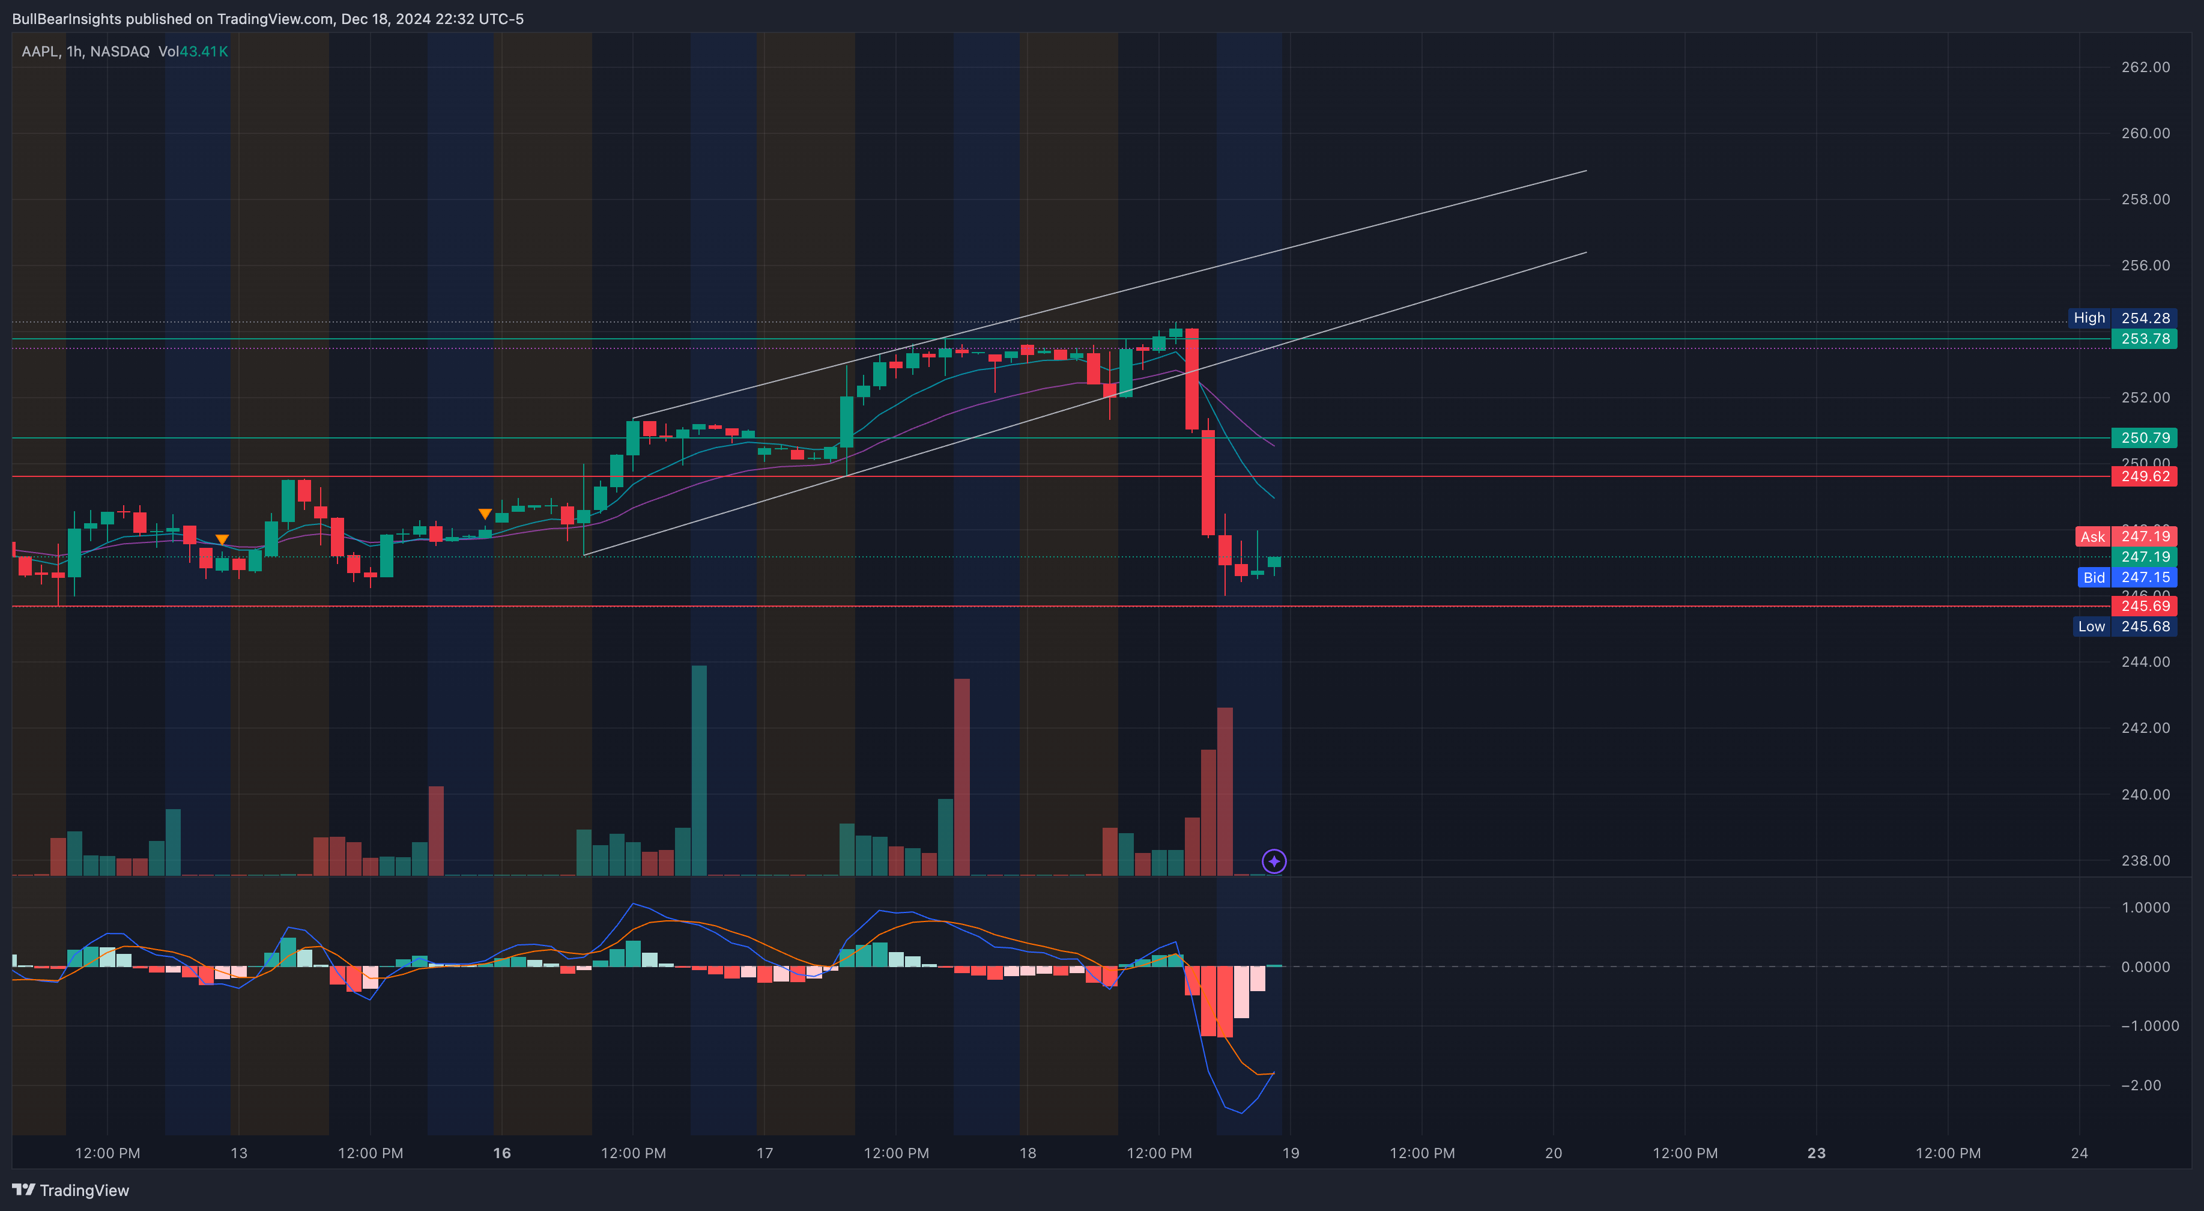Click −2.00 on the MACD scale

(x=2141, y=1085)
